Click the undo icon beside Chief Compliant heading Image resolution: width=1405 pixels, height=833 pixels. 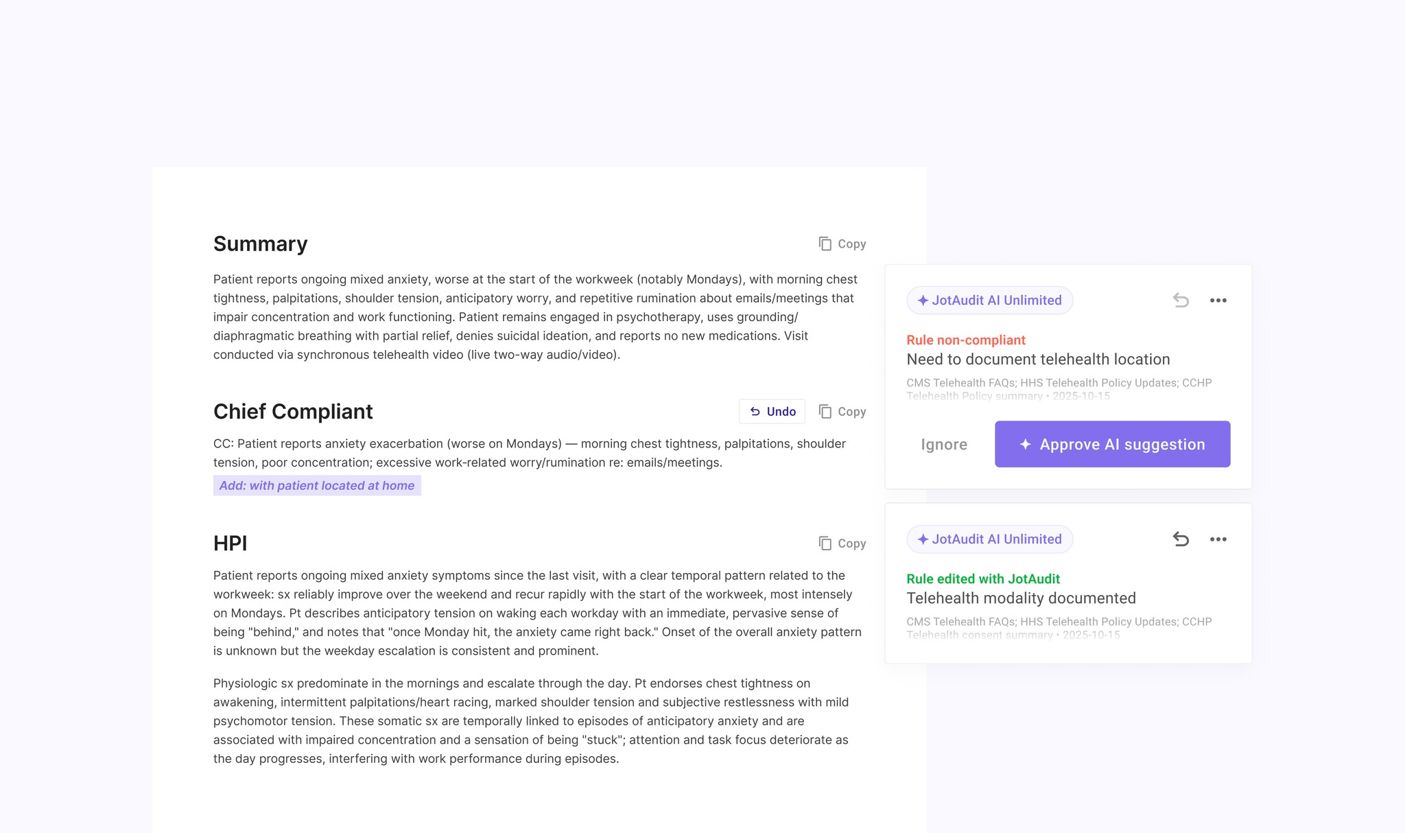pos(755,411)
